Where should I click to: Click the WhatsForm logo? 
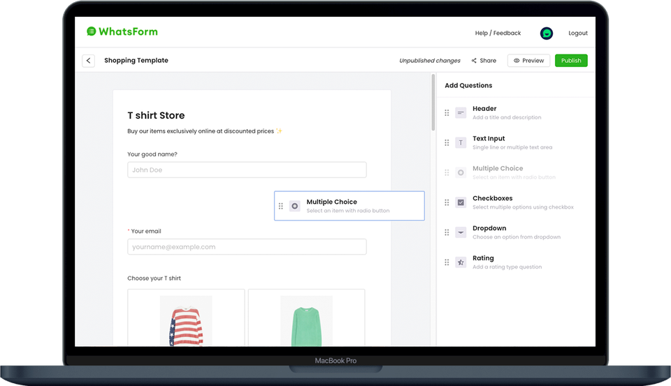click(122, 31)
